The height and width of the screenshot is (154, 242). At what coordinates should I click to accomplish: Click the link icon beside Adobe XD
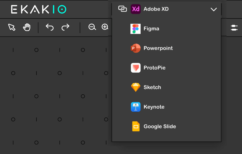click(x=123, y=9)
